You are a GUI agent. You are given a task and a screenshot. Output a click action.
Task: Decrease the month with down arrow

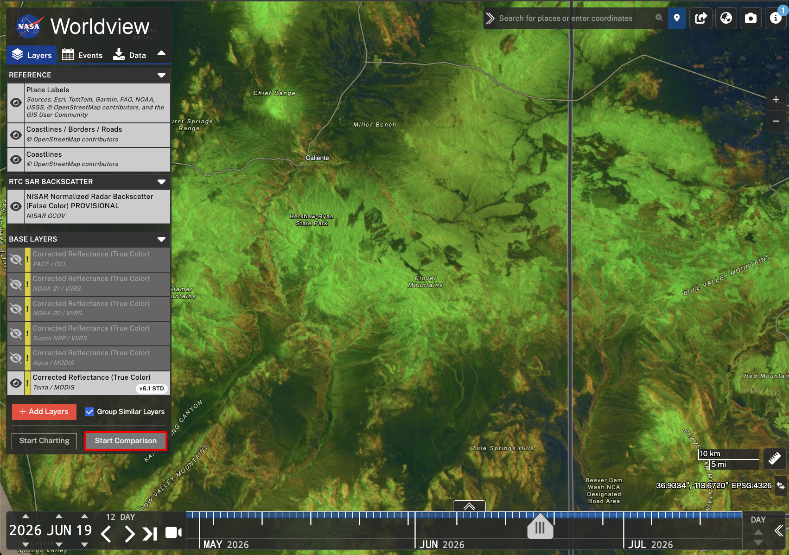pos(59,544)
